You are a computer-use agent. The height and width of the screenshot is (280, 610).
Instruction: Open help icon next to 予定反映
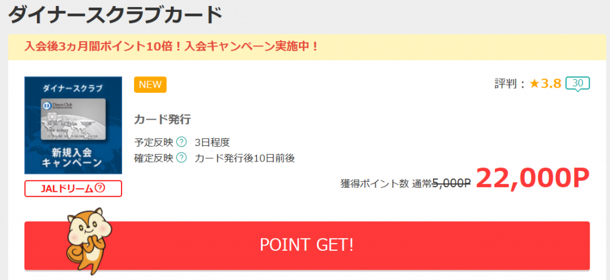[181, 142]
